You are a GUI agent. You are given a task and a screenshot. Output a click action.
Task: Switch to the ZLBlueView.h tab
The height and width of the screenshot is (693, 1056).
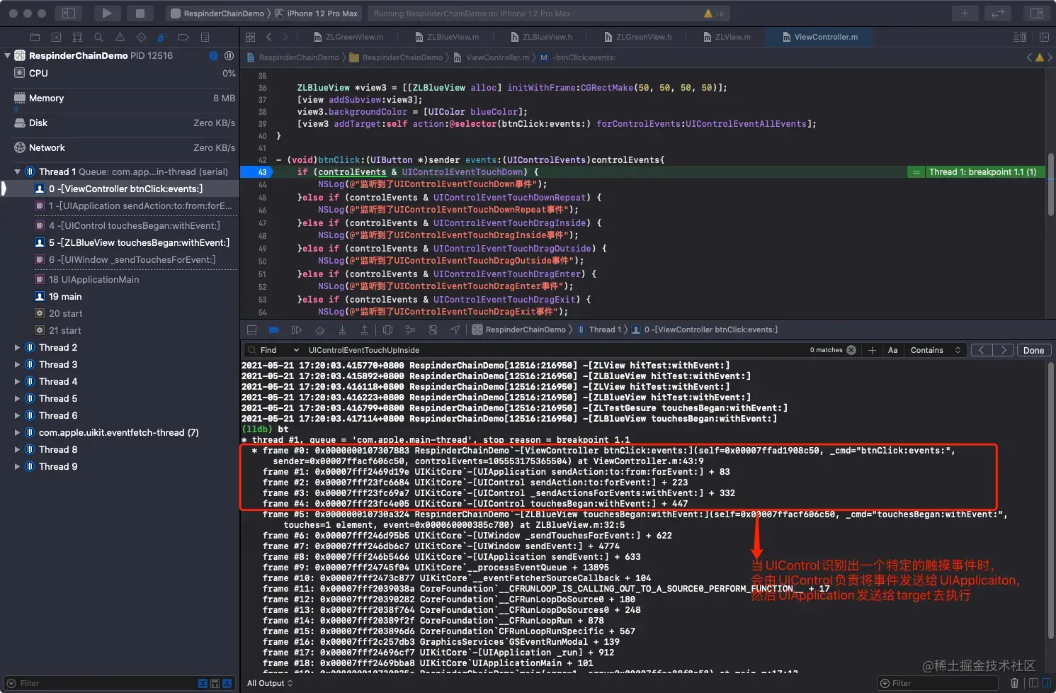542,37
